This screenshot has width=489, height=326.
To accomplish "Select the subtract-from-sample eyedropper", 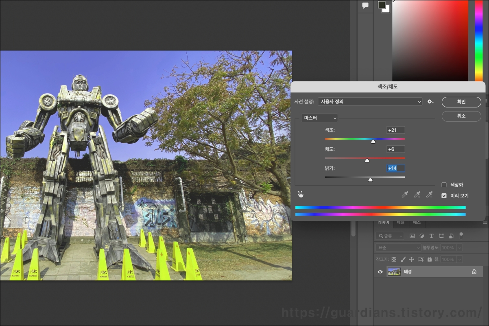I will tap(429, 195).
